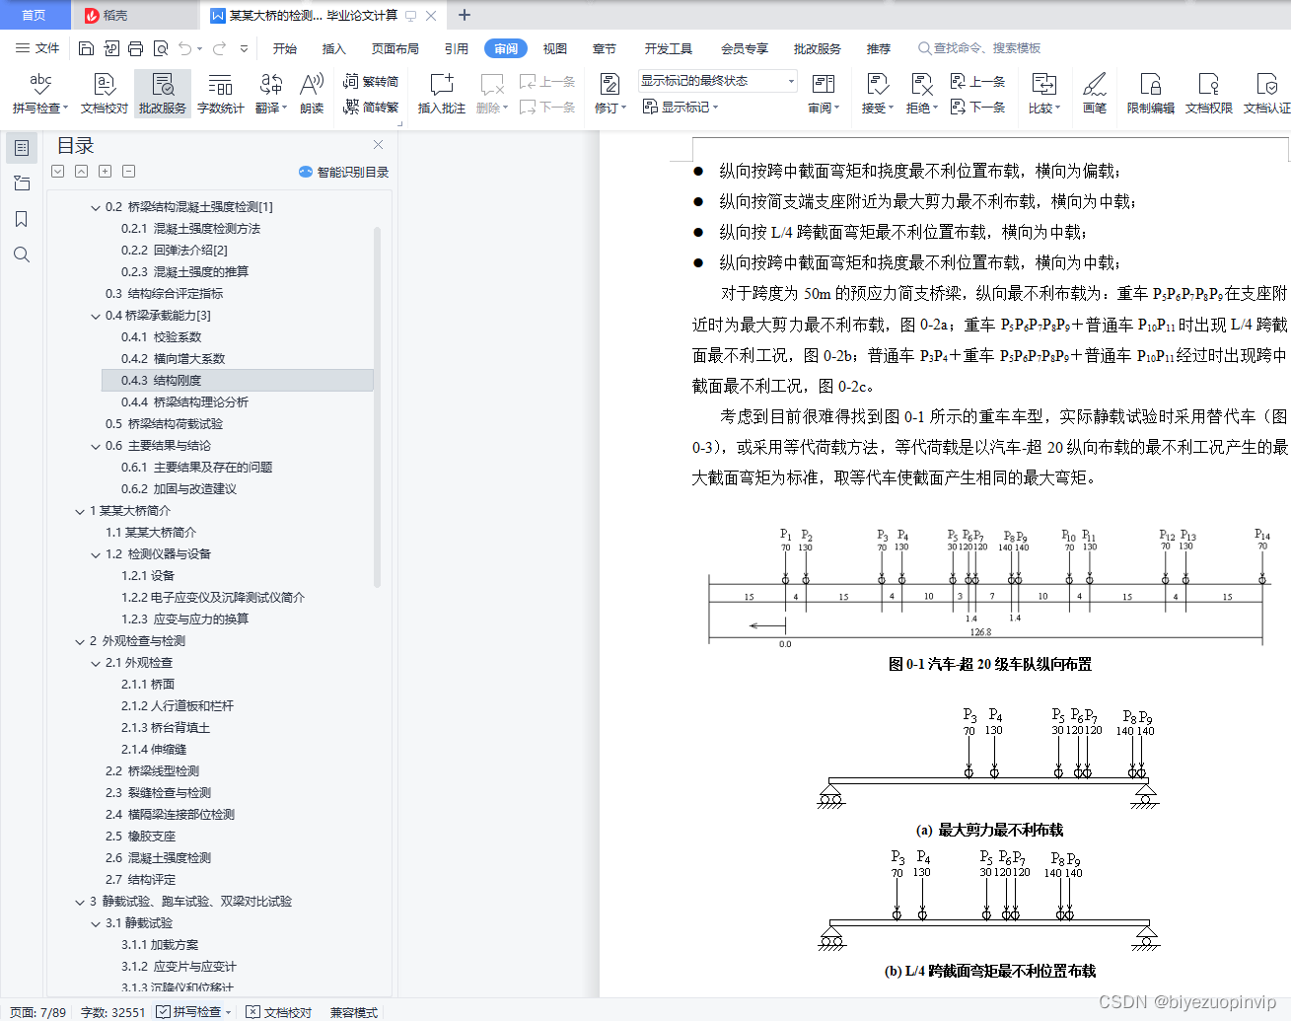The image size is (1291, 1021).
Task: Click the reject changes icon (拒绝)
Action: [x=922, y=94]
